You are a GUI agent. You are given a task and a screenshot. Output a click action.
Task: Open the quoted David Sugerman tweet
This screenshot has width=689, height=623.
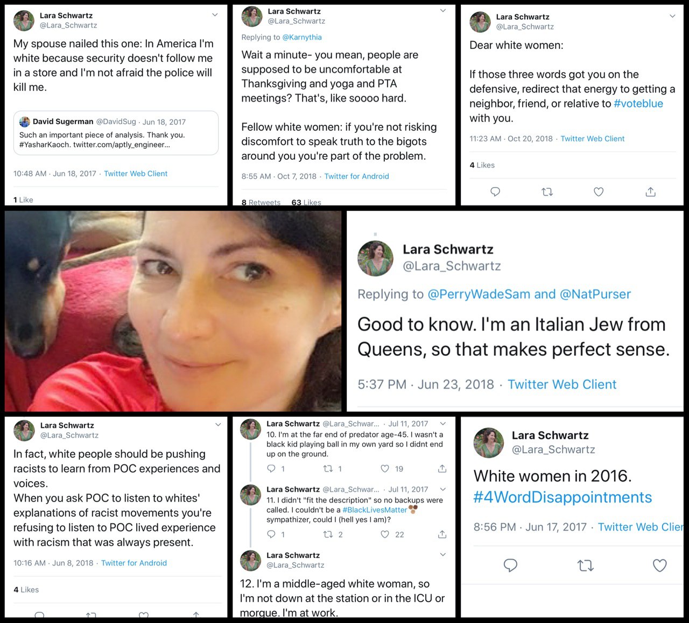pyautogui.click(x=116, y=133)
